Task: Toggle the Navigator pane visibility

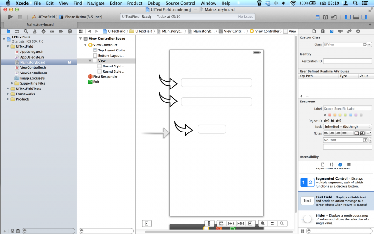Action: pos(348,17)
